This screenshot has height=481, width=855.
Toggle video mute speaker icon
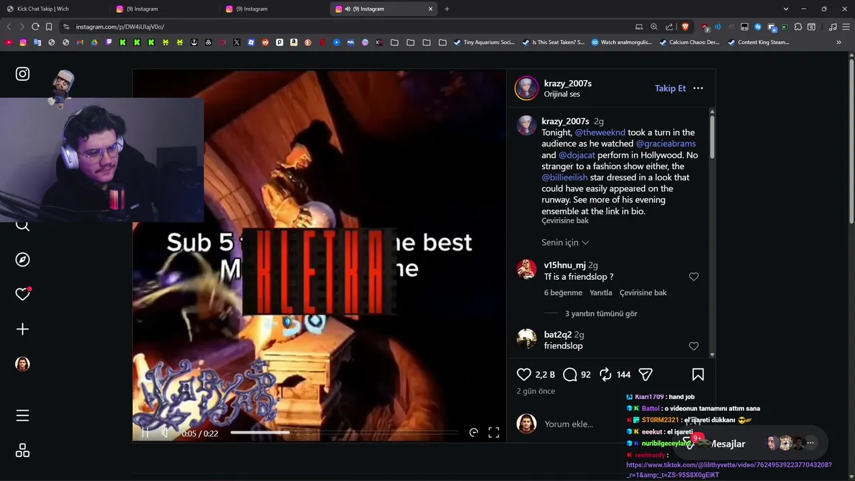(x=165, y=433)
